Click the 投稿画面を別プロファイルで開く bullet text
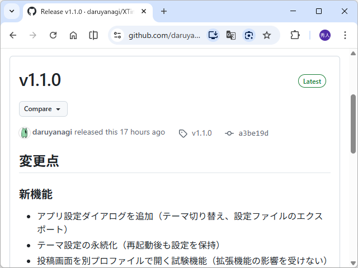This screenshot has width=358, height=268. (182, 261)
